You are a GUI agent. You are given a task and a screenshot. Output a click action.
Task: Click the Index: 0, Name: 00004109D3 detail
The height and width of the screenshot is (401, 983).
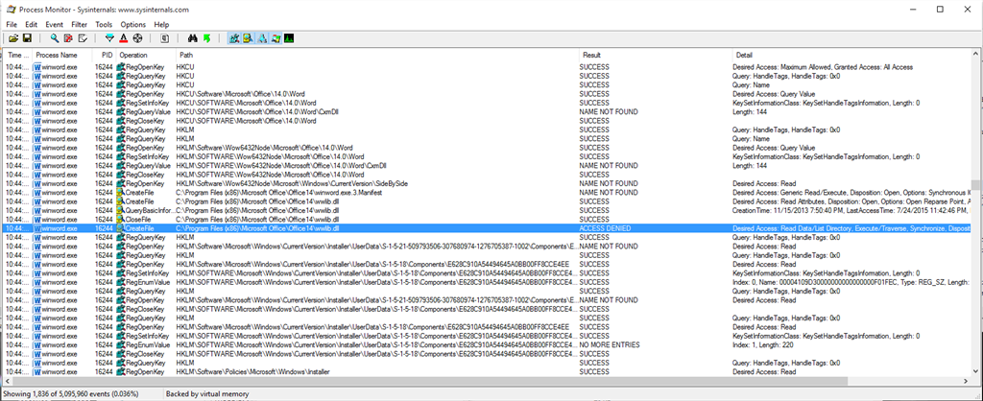(x=851, y=283)
